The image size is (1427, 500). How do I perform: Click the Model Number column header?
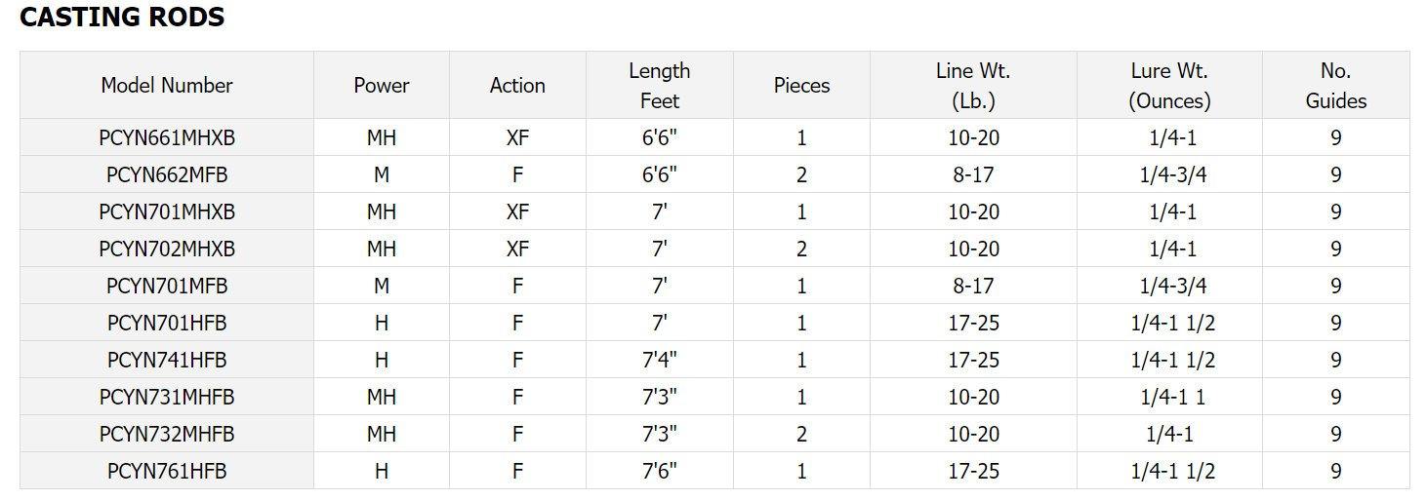click(x=167, y=86)
